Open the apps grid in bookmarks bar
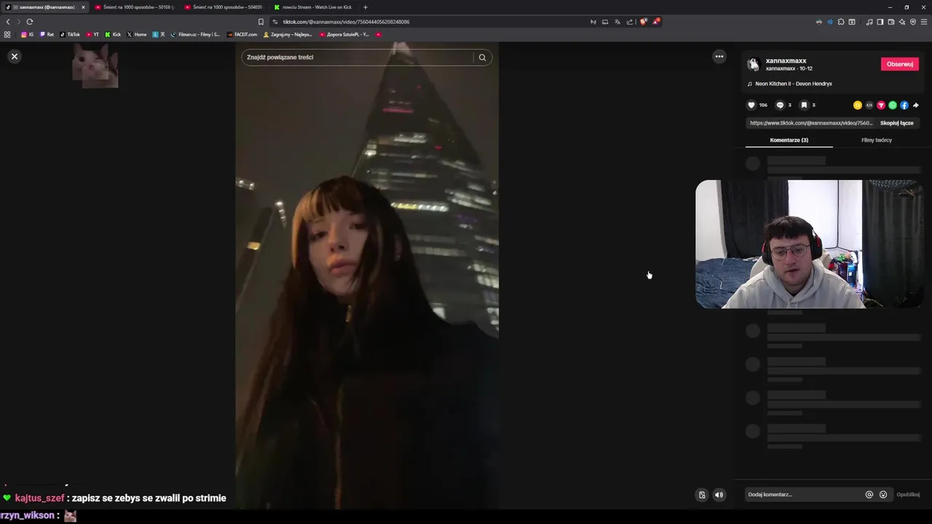 pos(7,34)
